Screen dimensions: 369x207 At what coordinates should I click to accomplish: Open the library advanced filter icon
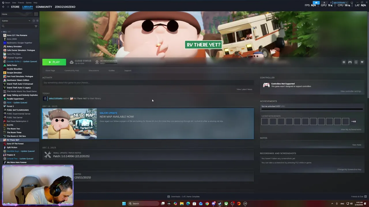tap(36, 26)
